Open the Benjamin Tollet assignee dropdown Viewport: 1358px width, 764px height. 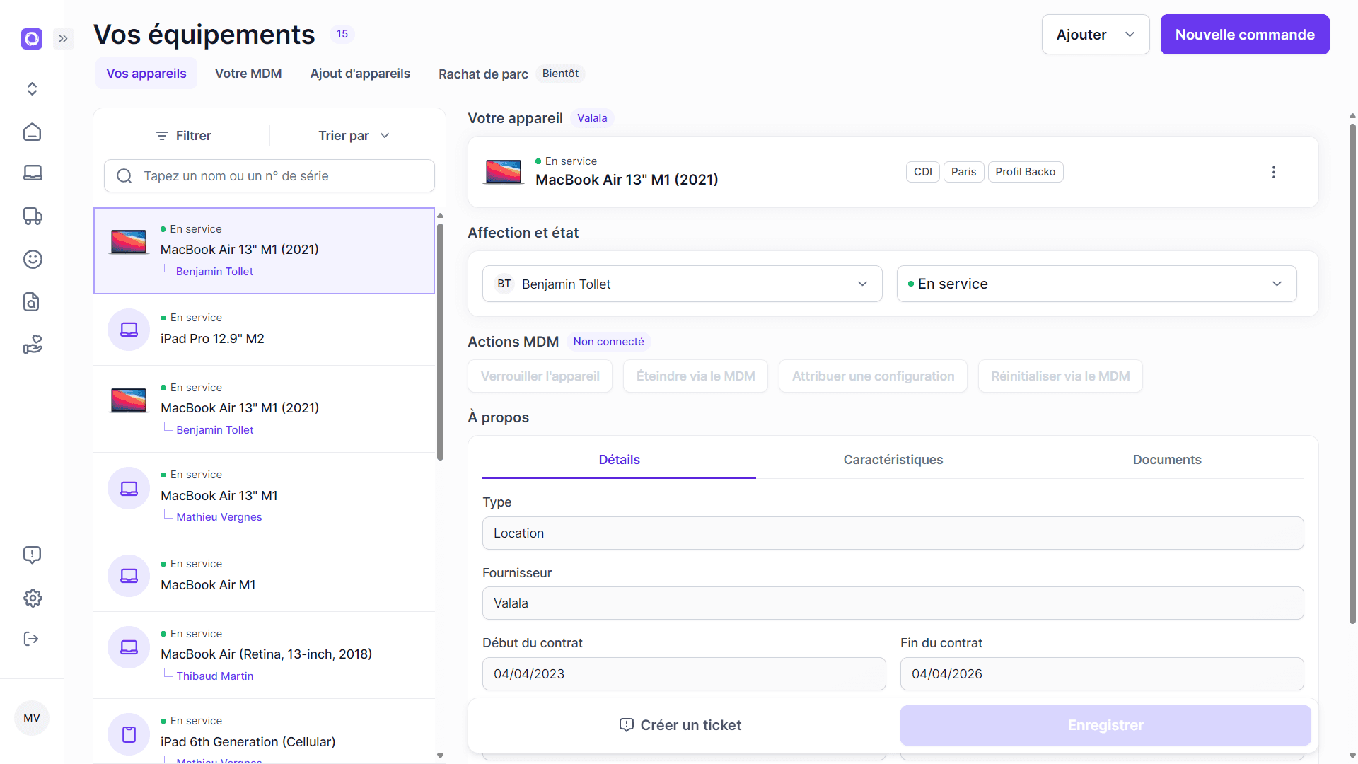pyautogui.click(x=682, y=284)
